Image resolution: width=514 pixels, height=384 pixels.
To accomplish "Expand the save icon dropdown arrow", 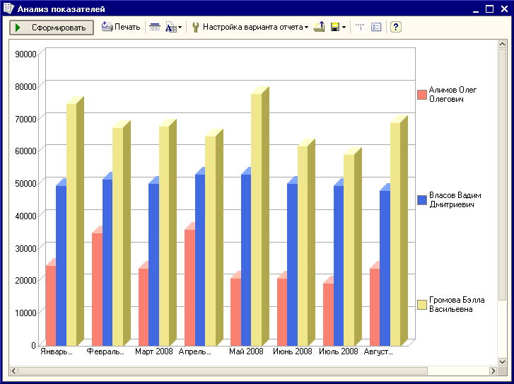I will [344, 27].
